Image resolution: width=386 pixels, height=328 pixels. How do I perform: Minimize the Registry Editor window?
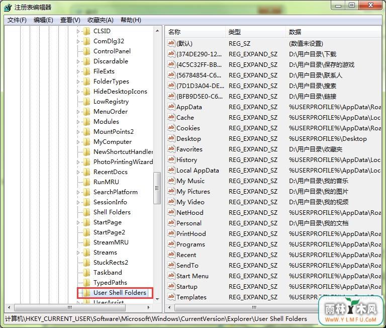338,5
